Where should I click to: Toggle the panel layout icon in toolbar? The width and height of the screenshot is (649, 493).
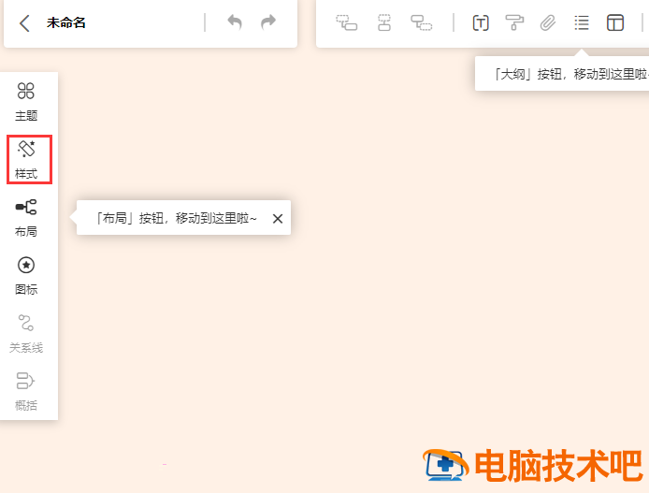pos(615,22)
